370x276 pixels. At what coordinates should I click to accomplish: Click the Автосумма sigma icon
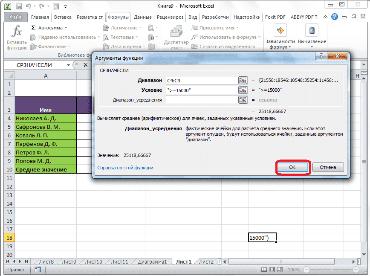click(34, 27)
